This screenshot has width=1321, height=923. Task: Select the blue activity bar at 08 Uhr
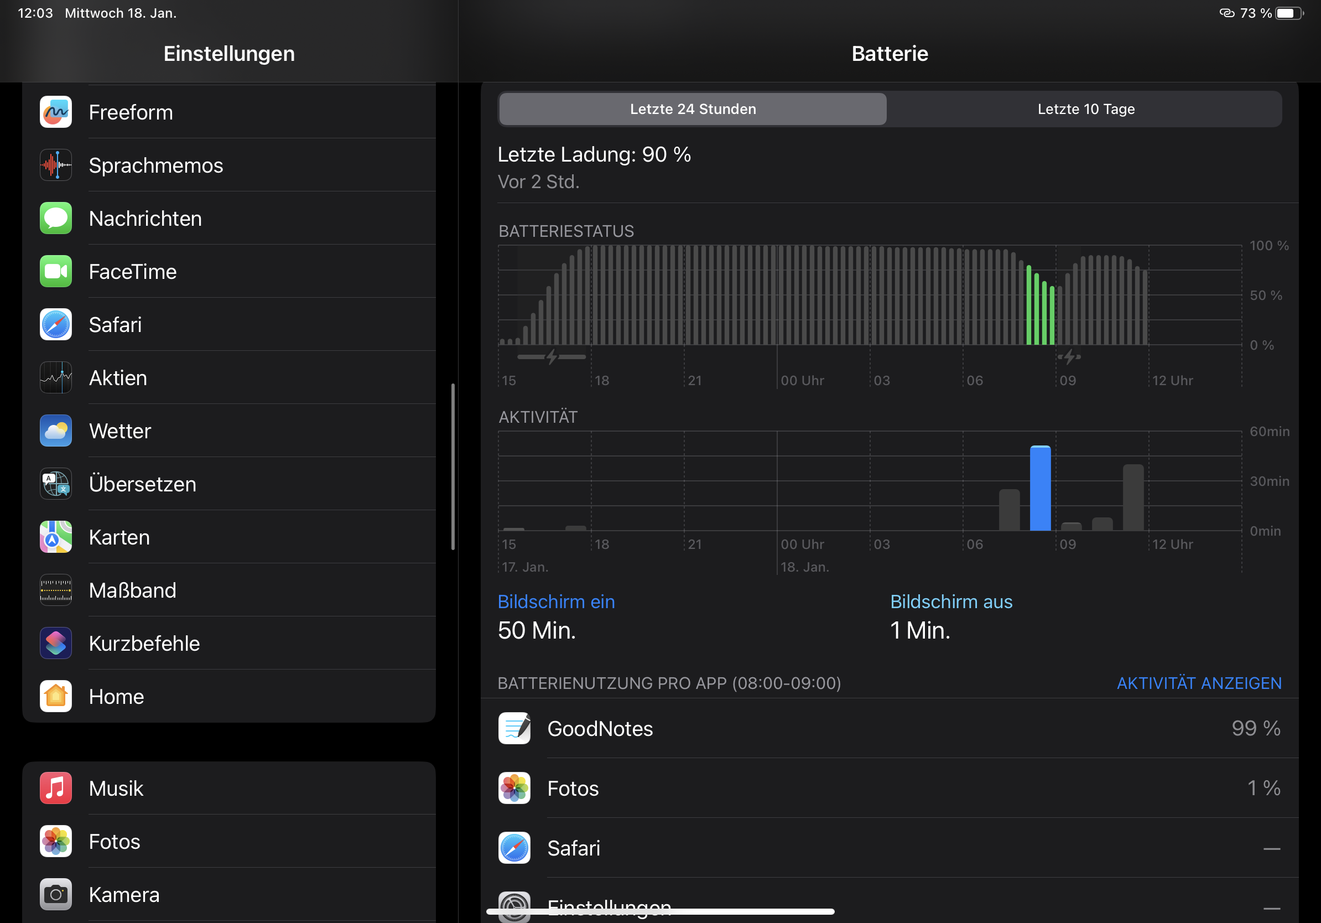(1040, 489)
